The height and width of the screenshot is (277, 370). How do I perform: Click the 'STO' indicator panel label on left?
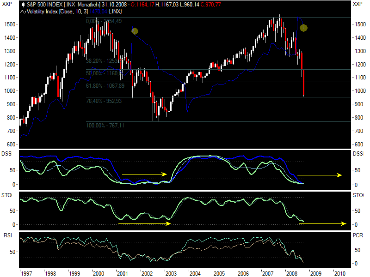click(6, 195)
